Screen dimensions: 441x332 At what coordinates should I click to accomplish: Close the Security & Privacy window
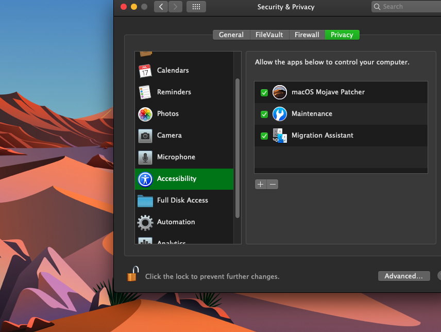point(124,7)
